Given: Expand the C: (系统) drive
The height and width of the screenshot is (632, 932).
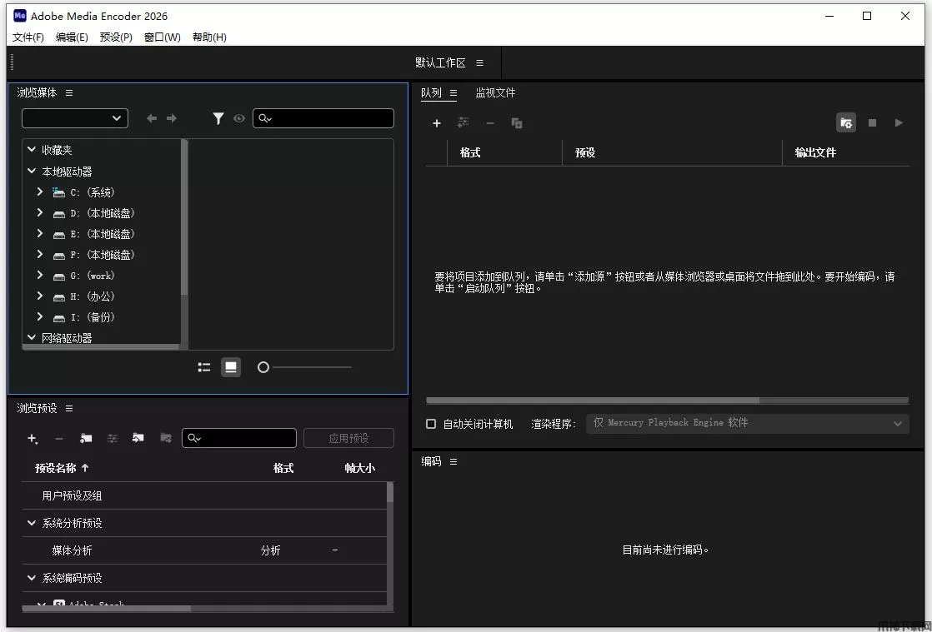Looking at the screenshot, I should (x=39, y=192).
